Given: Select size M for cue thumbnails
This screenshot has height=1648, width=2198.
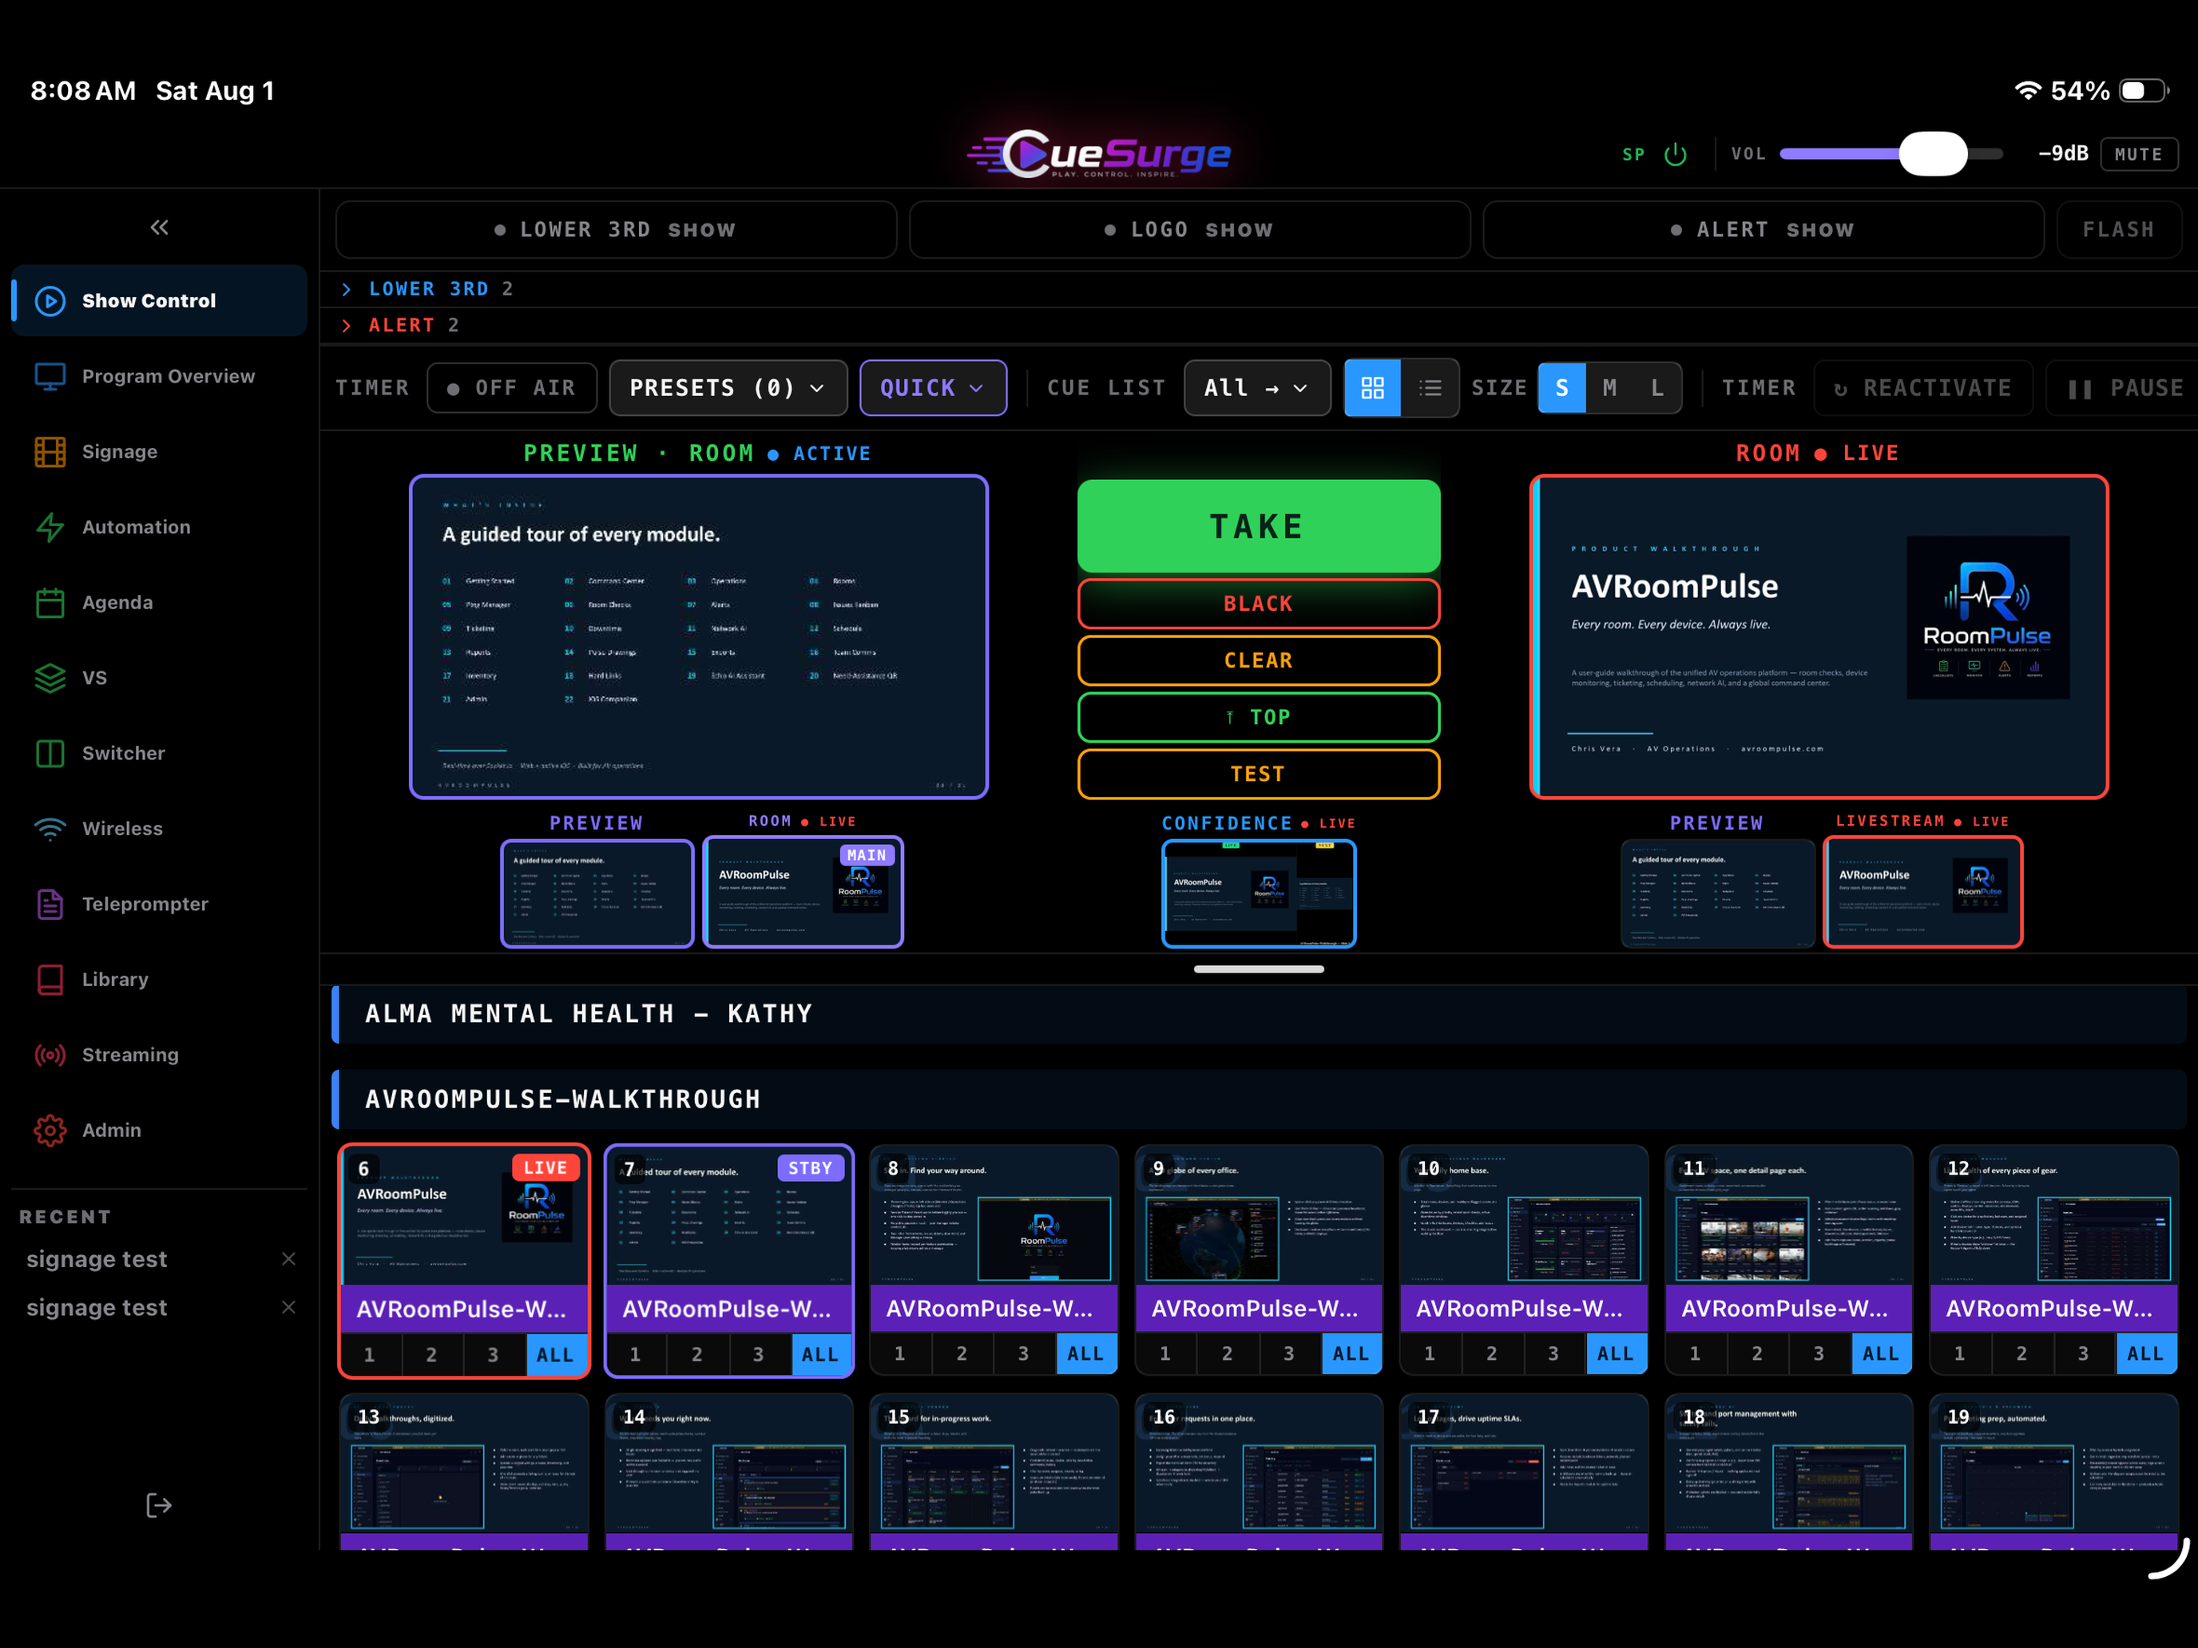Looking at the screenshot, I should click(1609, 387).
